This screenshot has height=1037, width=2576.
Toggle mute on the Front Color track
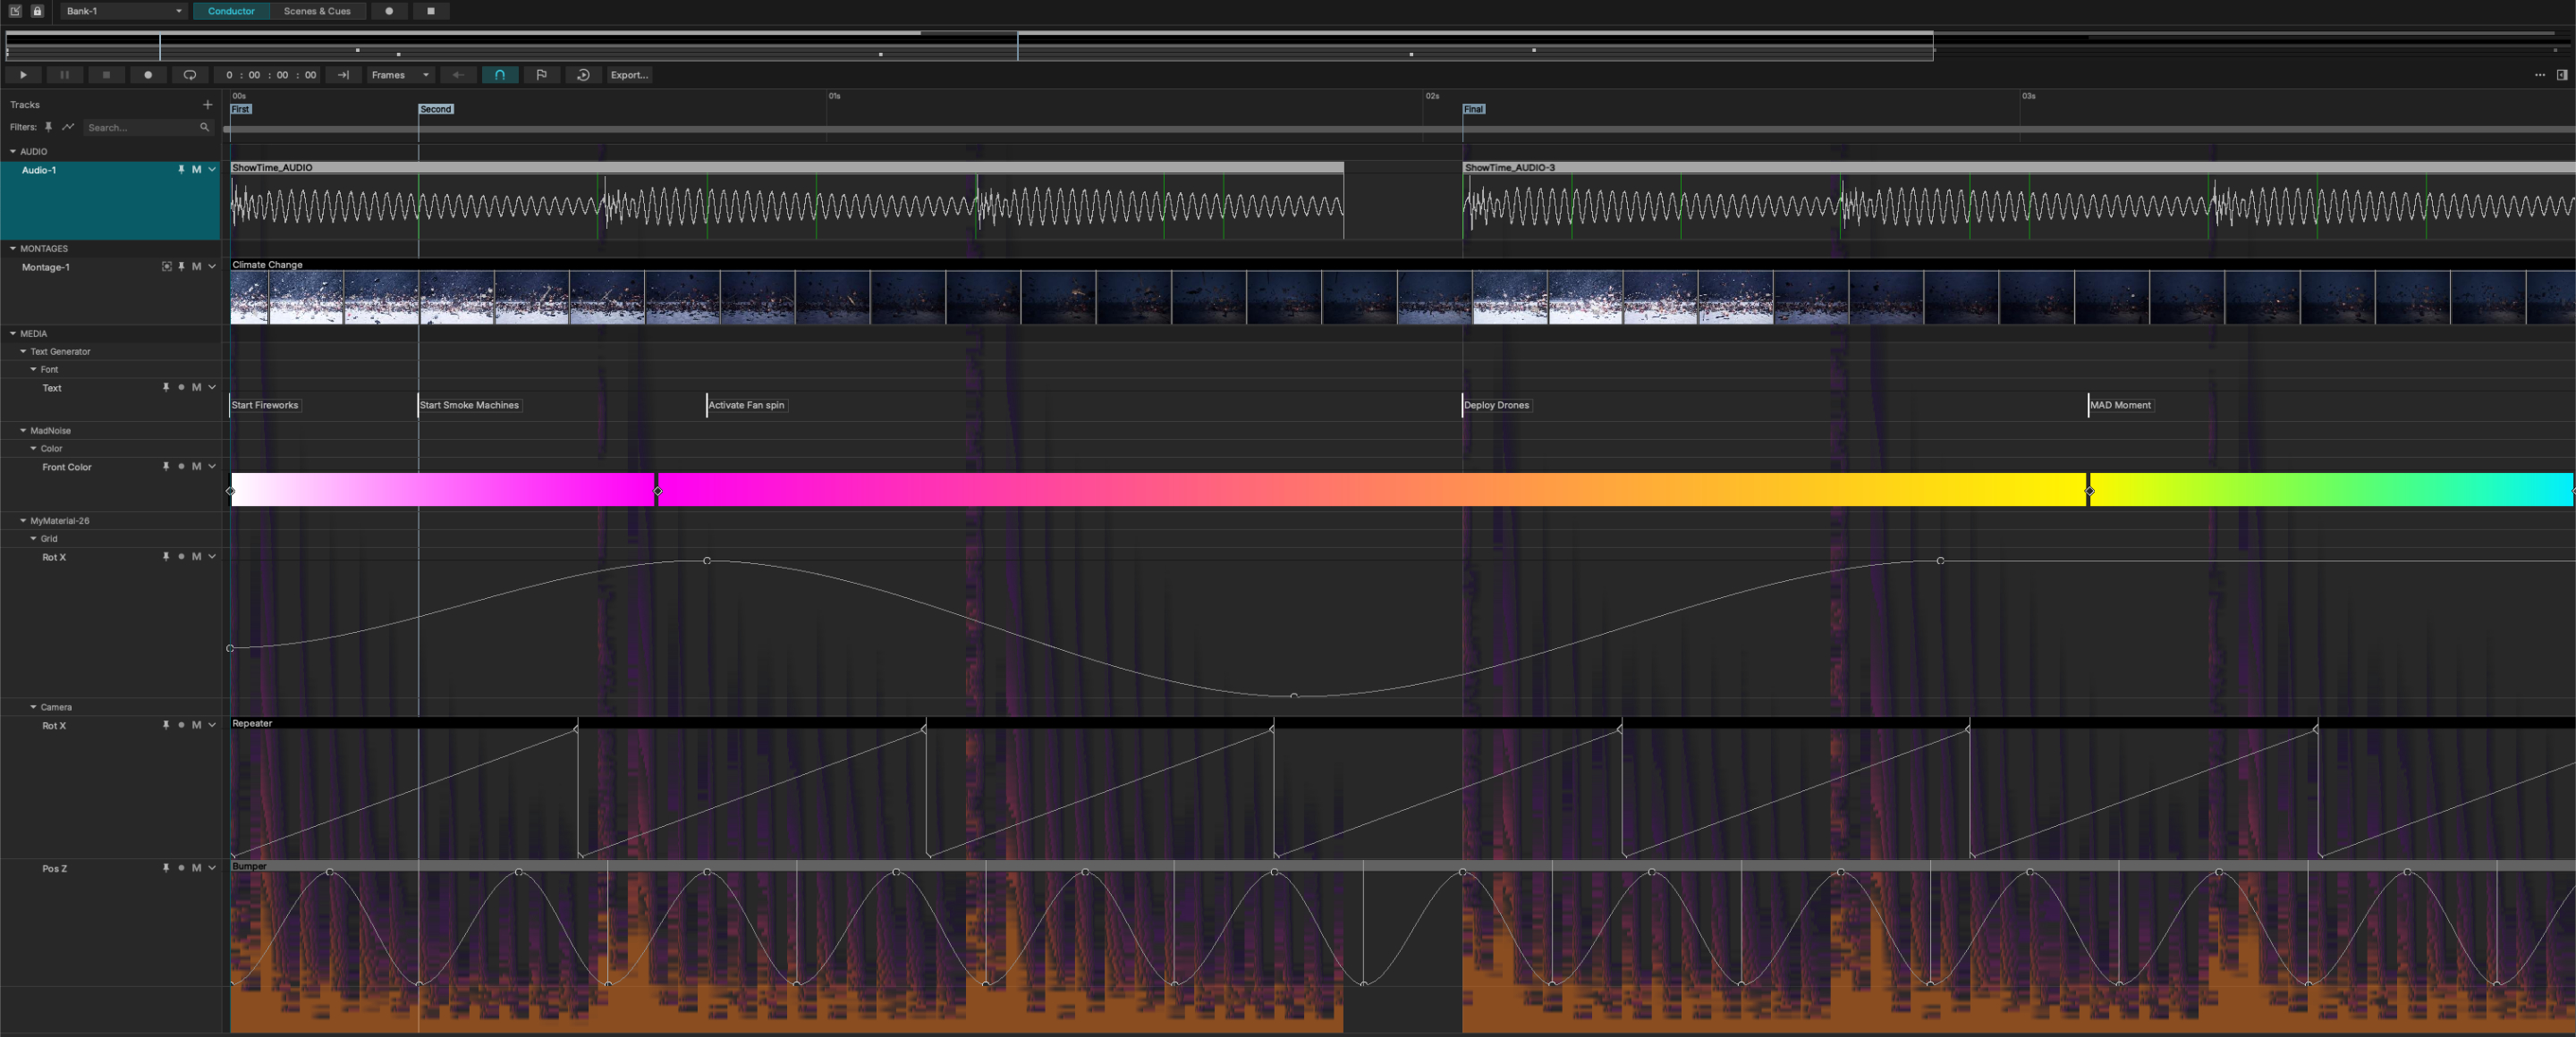click(x=196, y=467)
